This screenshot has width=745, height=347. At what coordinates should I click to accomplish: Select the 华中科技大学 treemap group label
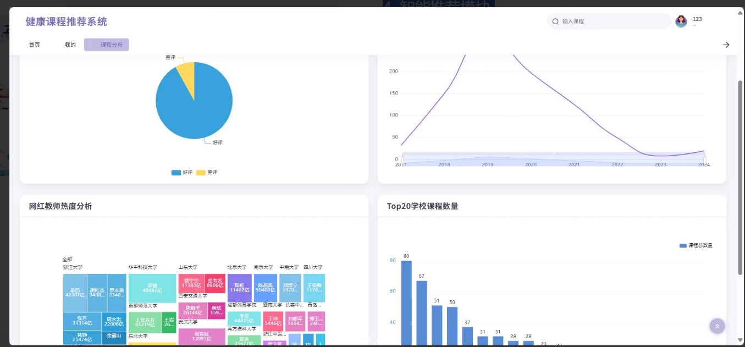[143, 267]
